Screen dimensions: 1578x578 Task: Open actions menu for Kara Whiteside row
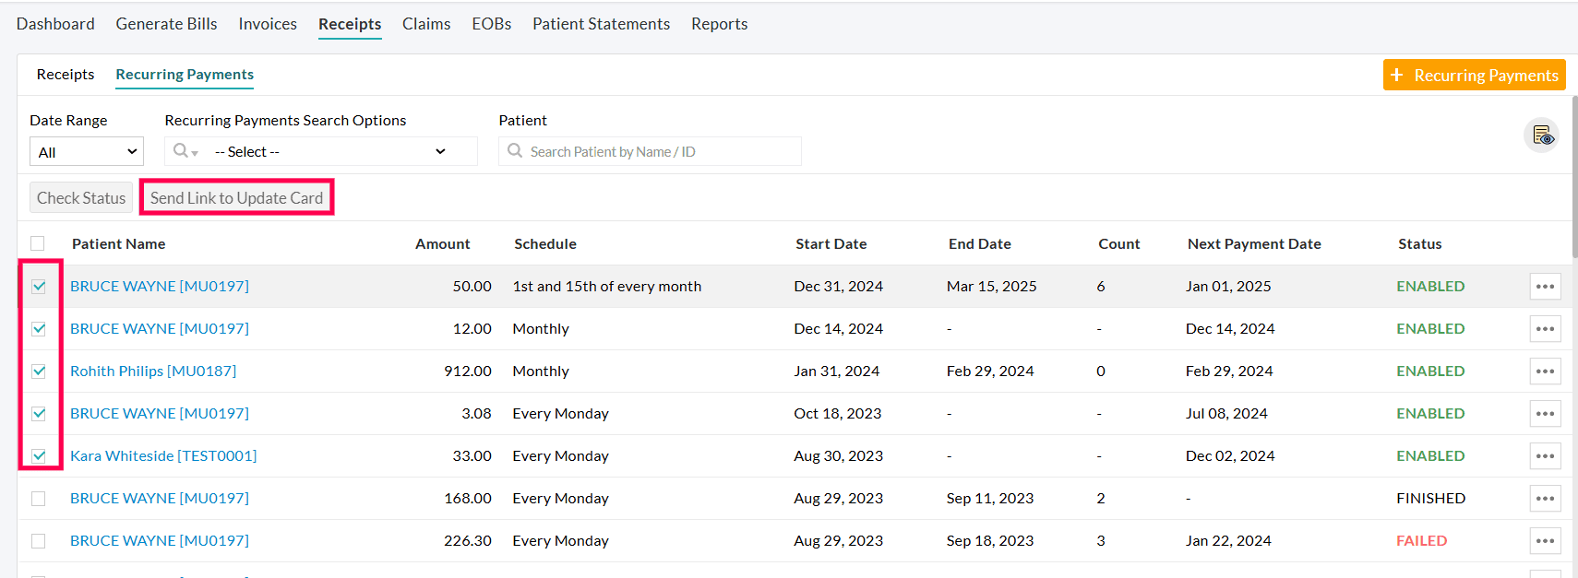point(1545,456)
